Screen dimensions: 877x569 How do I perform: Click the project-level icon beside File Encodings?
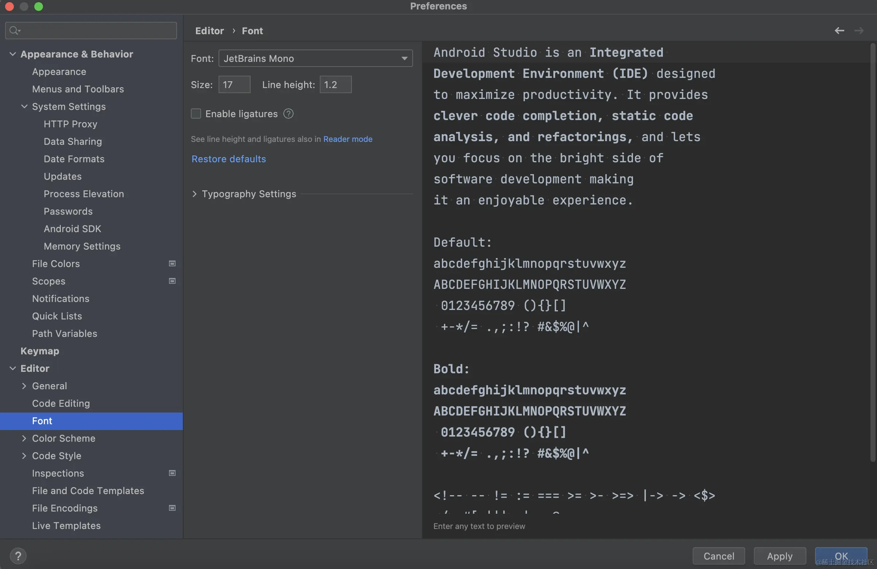click(x=172, y=508)
